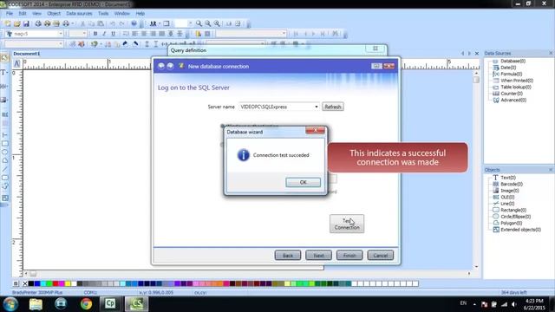This screenshot has width=555, height=312.
Task: Open the Object menu
Action: click(54, 14)
